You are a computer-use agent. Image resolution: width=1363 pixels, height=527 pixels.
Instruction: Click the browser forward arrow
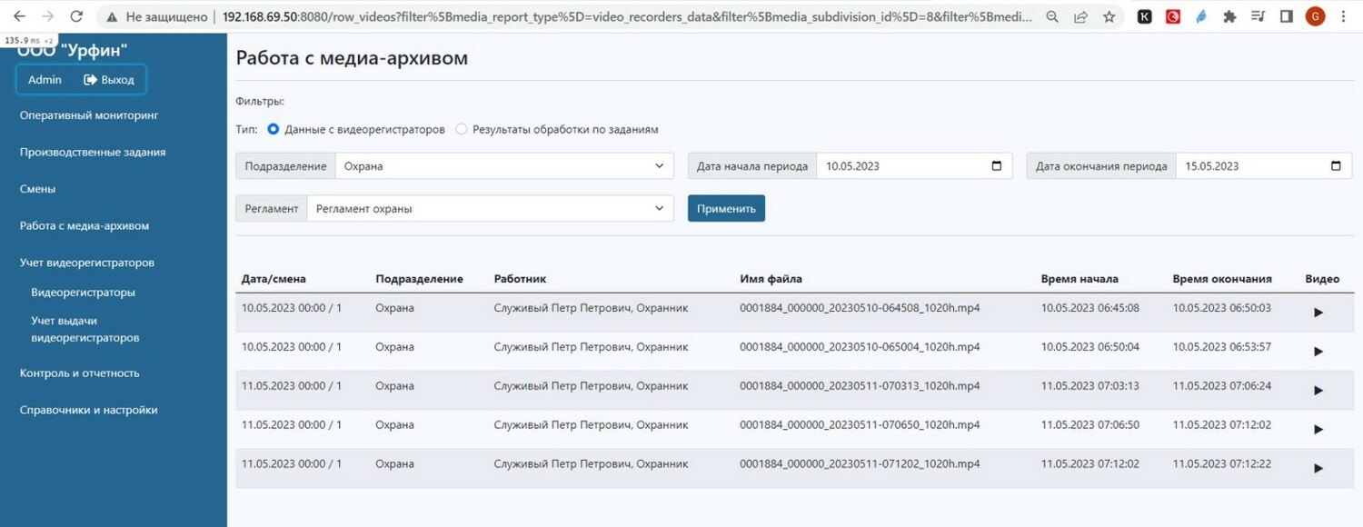(x=47, y=16)
